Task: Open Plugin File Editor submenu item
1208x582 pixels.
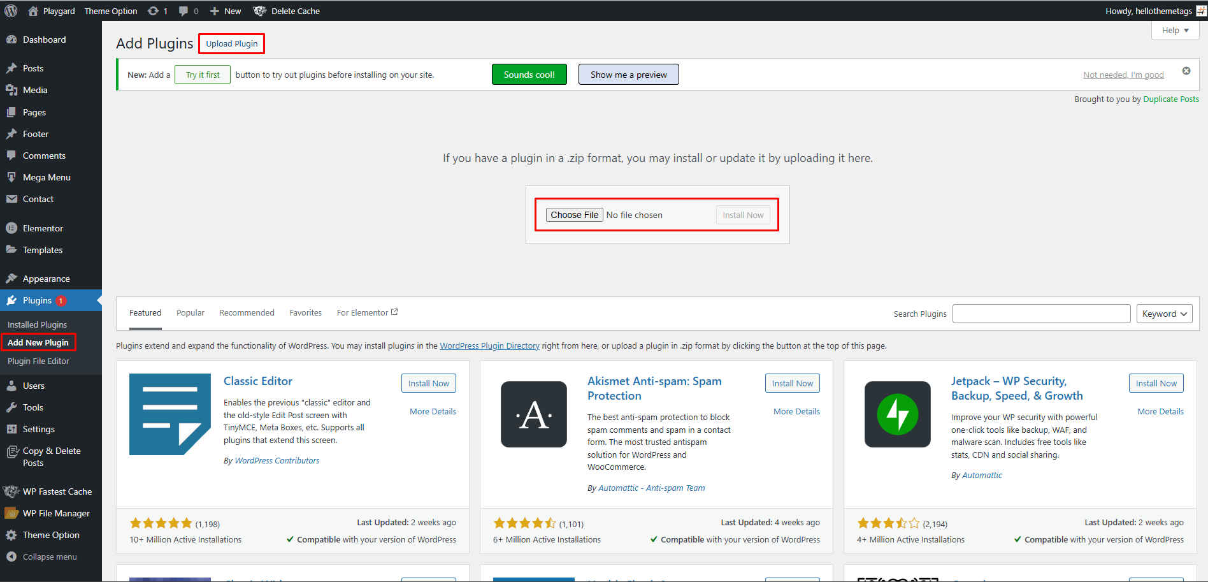Action: point(38,361)
